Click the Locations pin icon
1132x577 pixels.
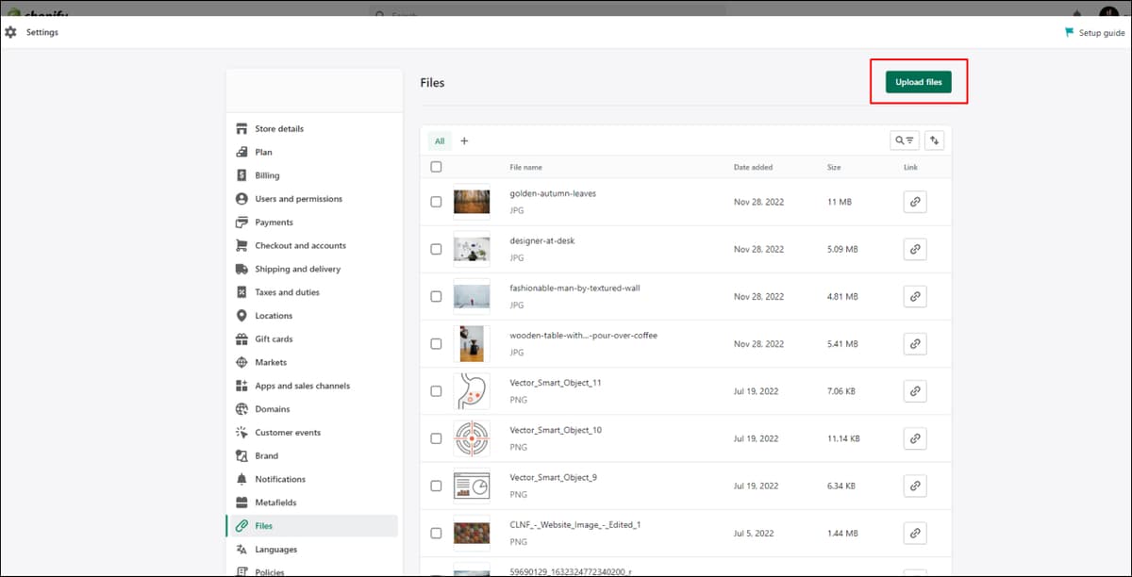241,316
